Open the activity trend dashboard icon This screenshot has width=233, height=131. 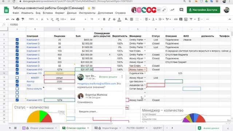172,10
